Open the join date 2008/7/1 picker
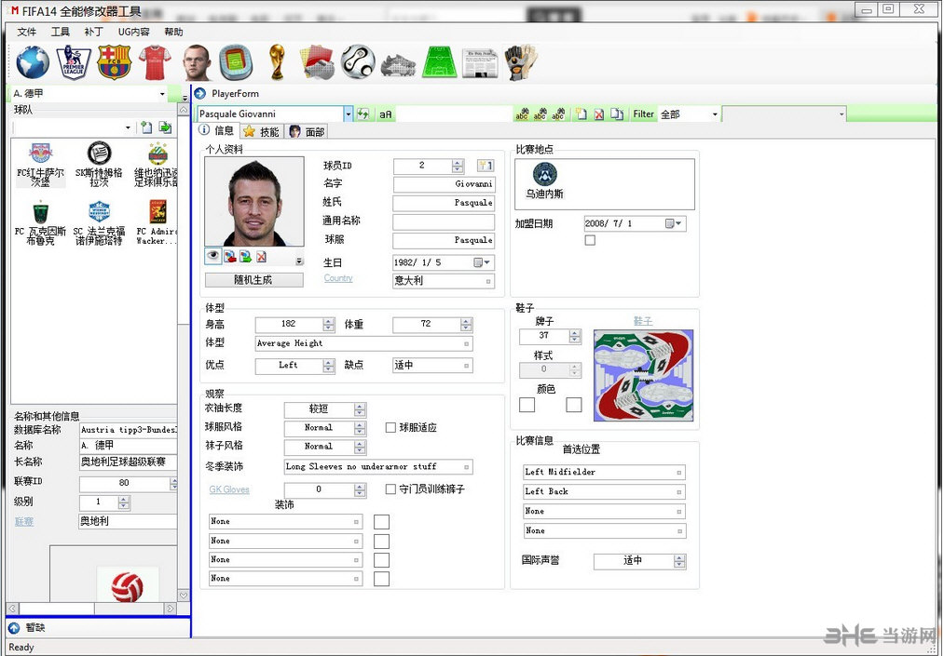The height and width of the screenshot is (656, 944). [674, 223]
